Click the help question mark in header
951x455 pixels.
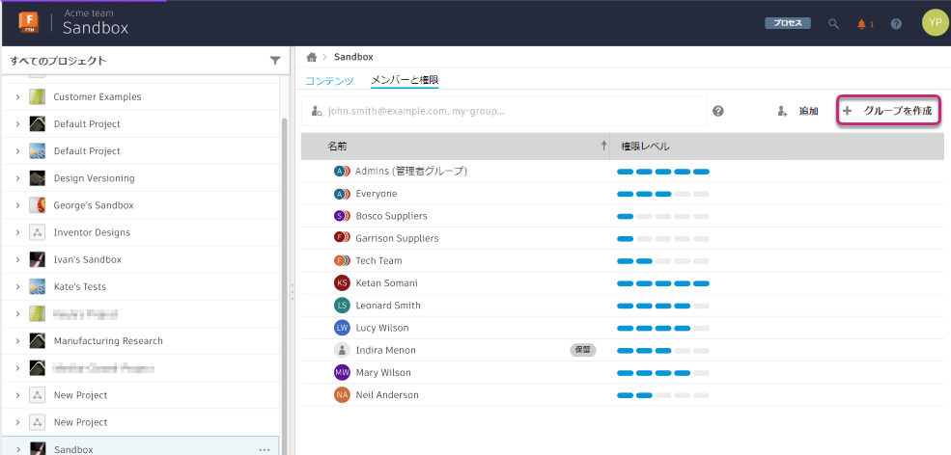896,24
